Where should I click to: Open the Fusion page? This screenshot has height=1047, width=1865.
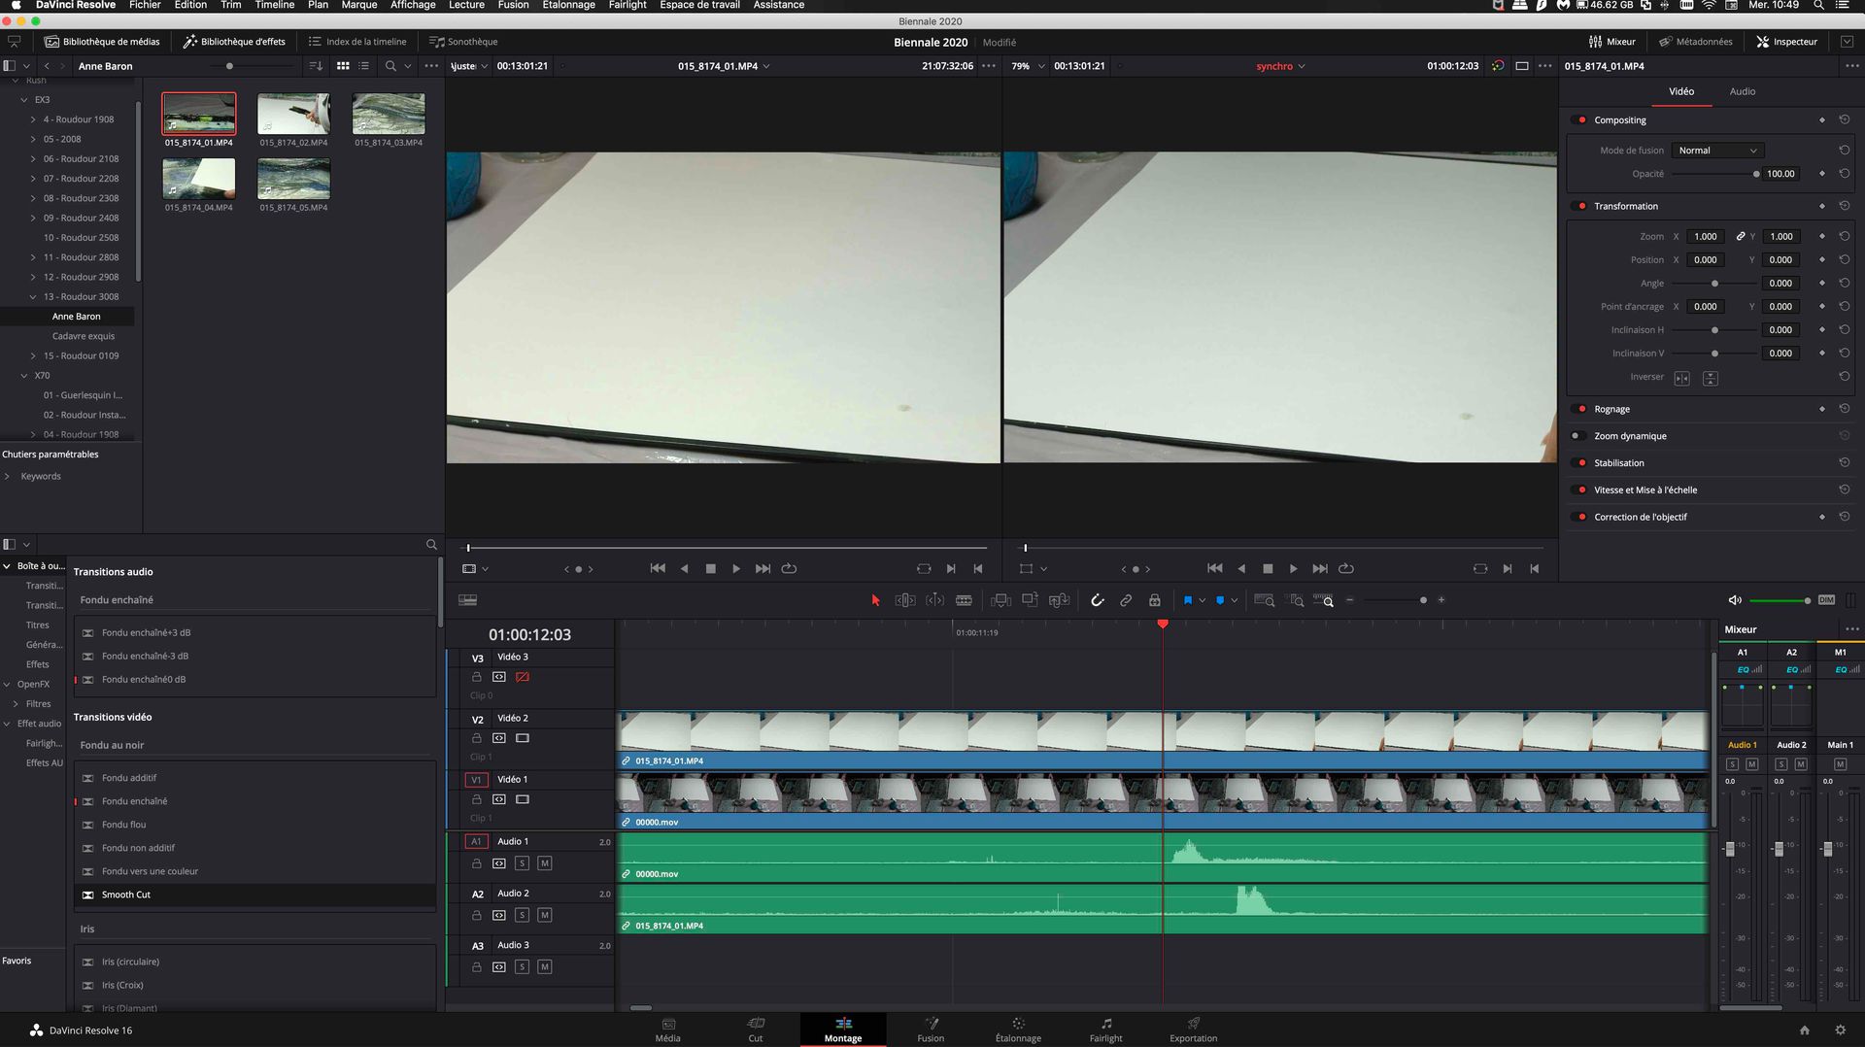point(931,1030)
